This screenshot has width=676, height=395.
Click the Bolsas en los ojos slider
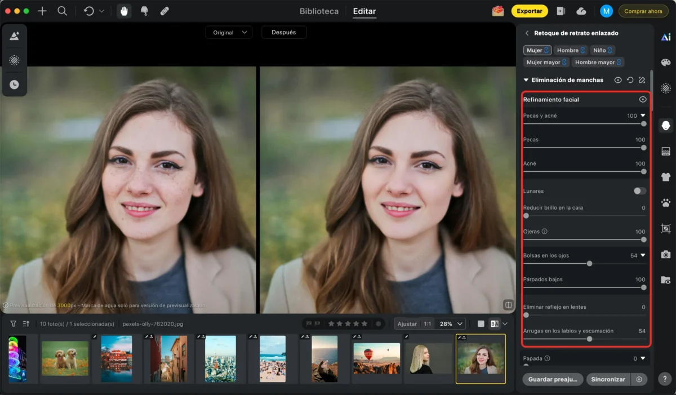coord(589,263)
